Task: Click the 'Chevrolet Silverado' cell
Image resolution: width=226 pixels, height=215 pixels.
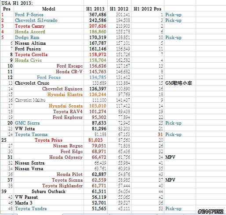Action: [36, 20]
